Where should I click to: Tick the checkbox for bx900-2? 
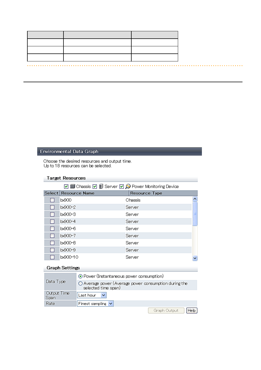coord(52,207)
